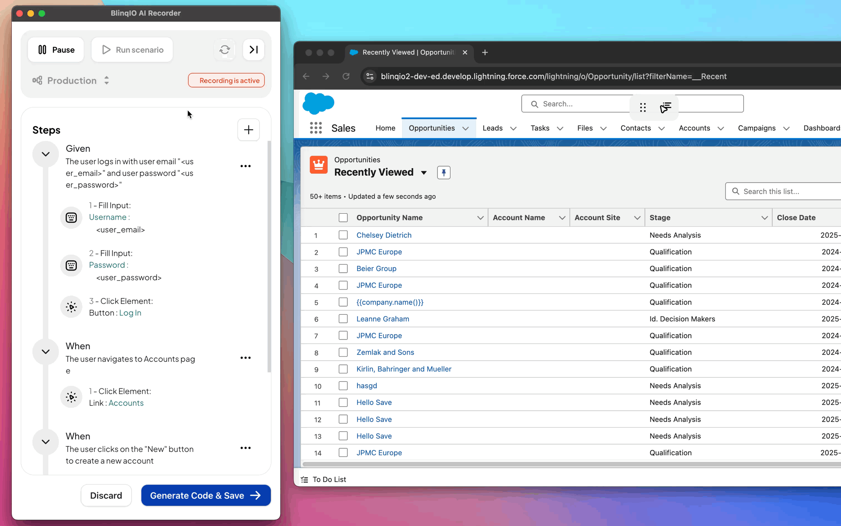
Task: Open the Chelsey Dietrich opportunity link
Action: (x=384, y=235)
